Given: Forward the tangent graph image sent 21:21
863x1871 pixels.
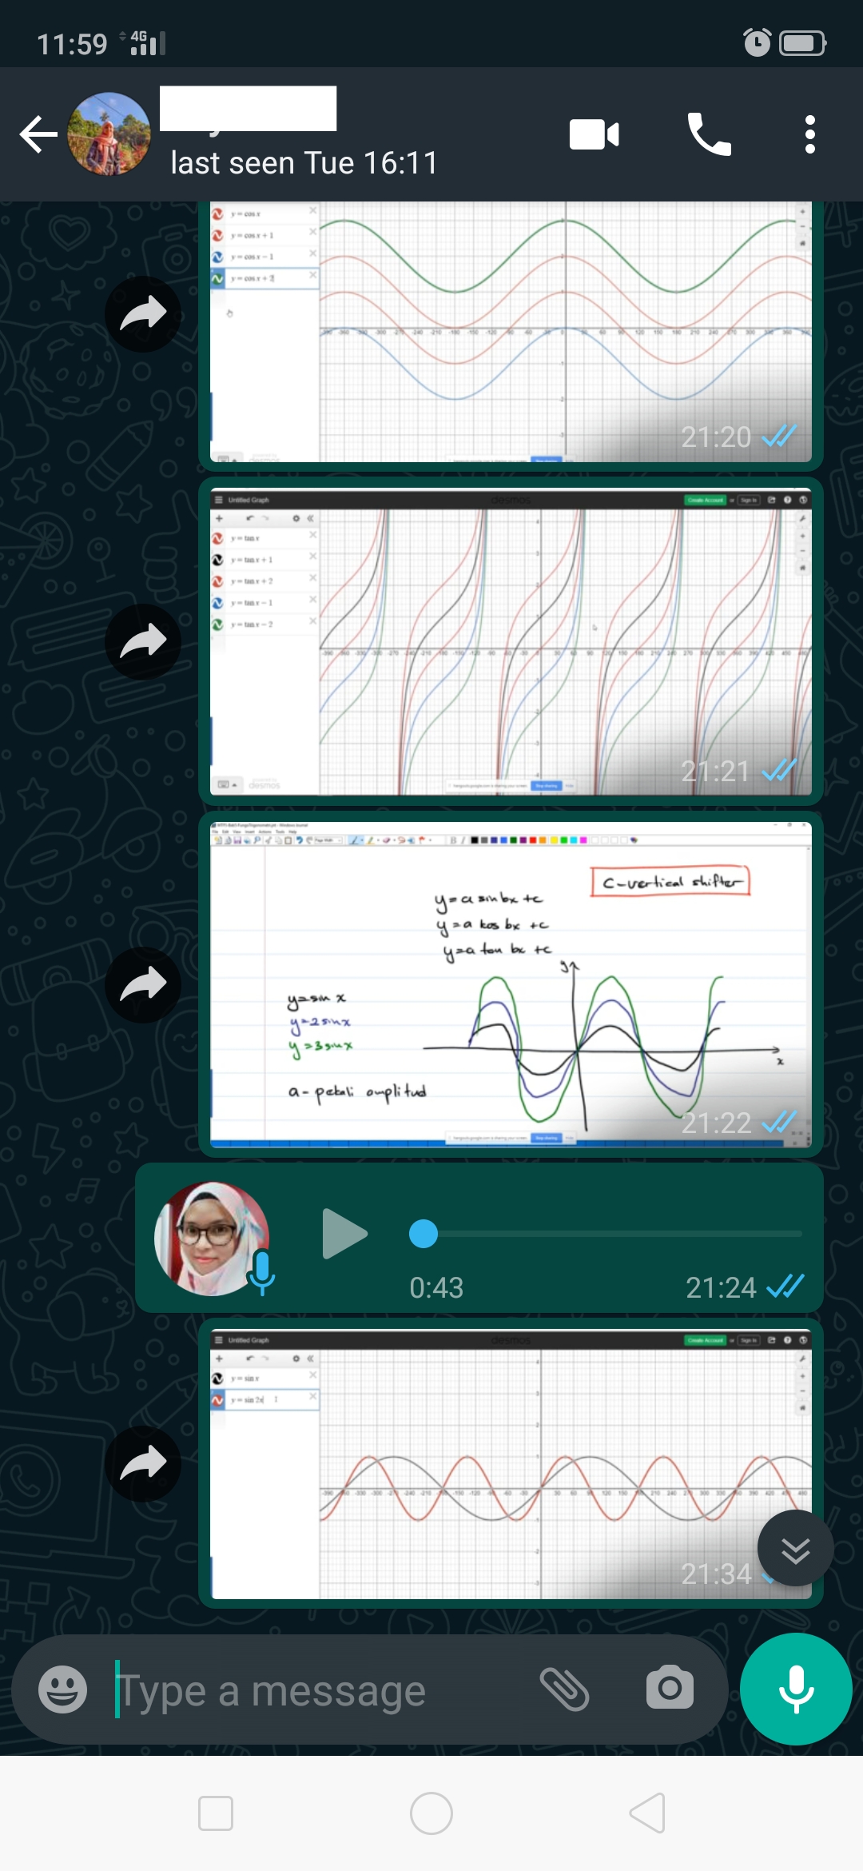Looking at the screenshot, I should pyautogui.click(x=143, y=641).
